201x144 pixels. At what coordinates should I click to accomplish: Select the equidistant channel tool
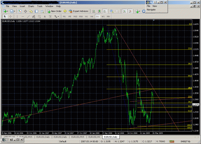click(34, 16)
